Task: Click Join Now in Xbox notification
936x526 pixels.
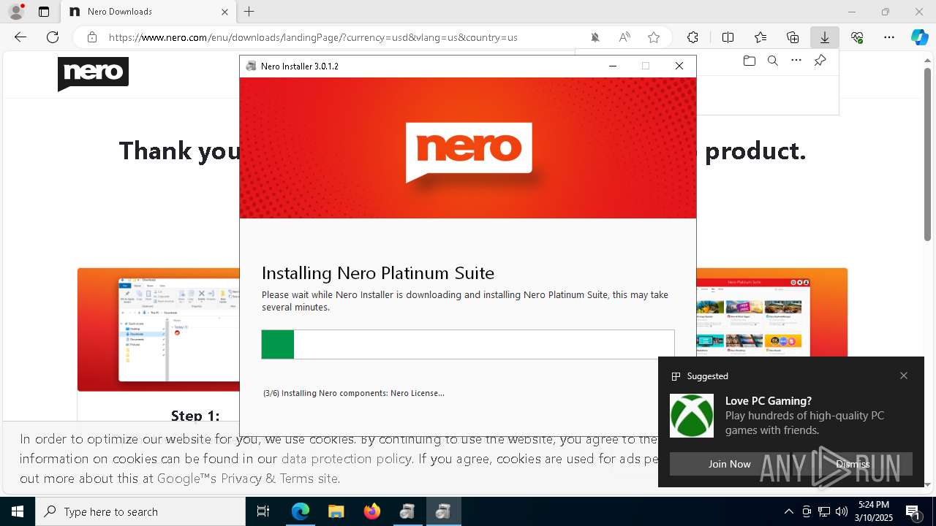Action: (x=729, y=464)
